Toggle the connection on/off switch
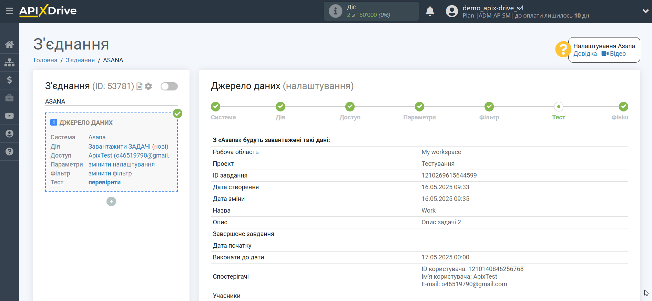Viewport: 652px width, 301px height. [x=169, y=86]
